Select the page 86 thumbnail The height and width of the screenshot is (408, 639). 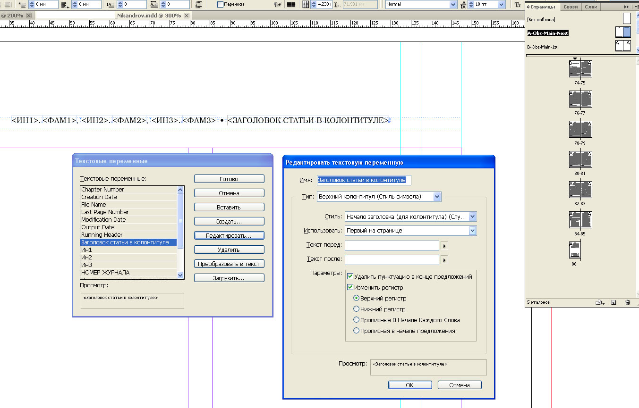575,250
